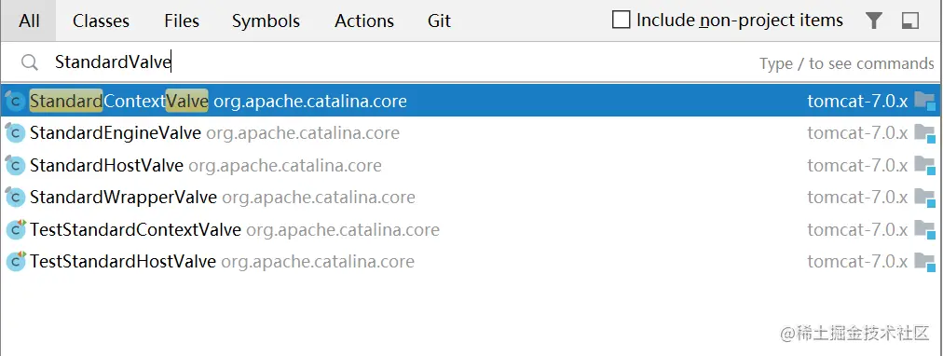Click tomcat-7.0.x label in StandardWrapperValve row
943x356 pixels.
click(857, 198)
